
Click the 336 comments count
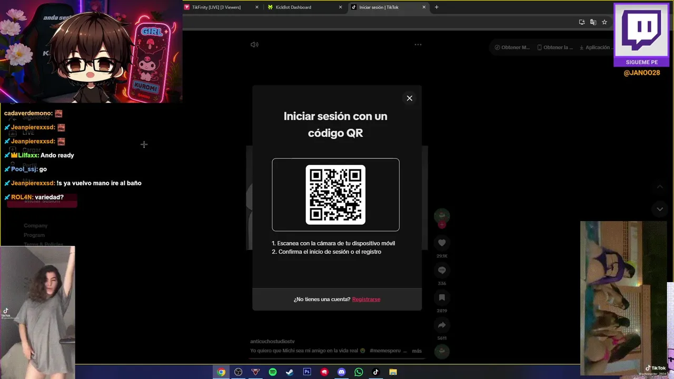coord(442,283)
